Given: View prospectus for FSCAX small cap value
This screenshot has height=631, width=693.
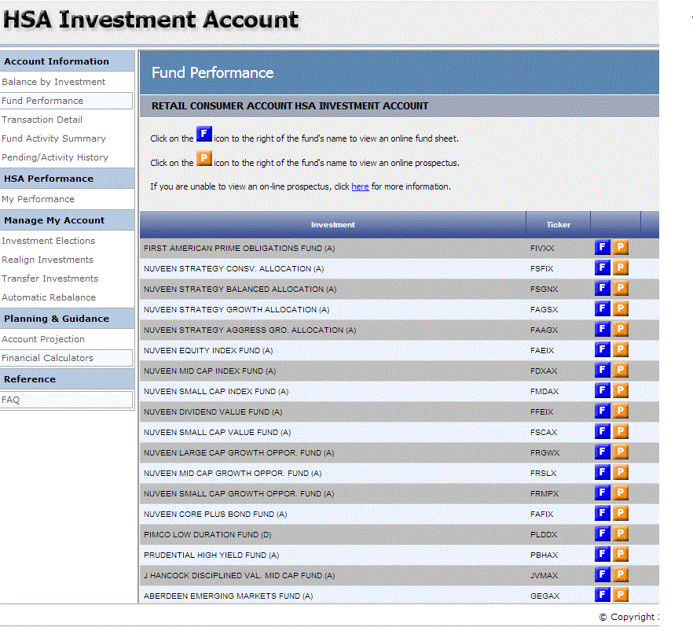Looking at the screenshot, I should [621, 431].
